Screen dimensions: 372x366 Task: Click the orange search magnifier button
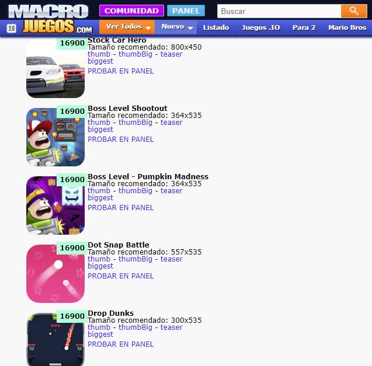354,11
